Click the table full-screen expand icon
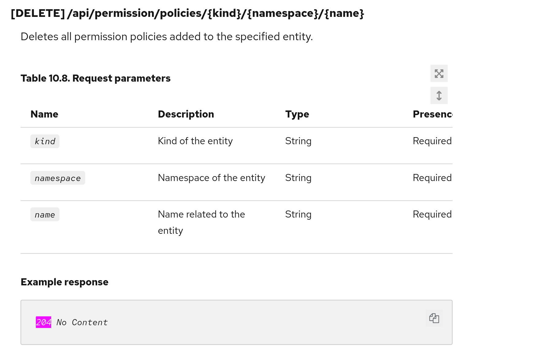Image resolution: width=535 pixels, height=351 pixels. tap(439, 74)
